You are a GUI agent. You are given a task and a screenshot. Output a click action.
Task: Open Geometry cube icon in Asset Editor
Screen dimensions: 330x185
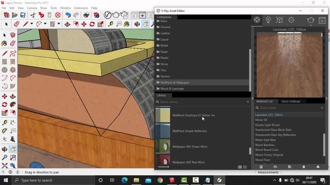point(279,20)
